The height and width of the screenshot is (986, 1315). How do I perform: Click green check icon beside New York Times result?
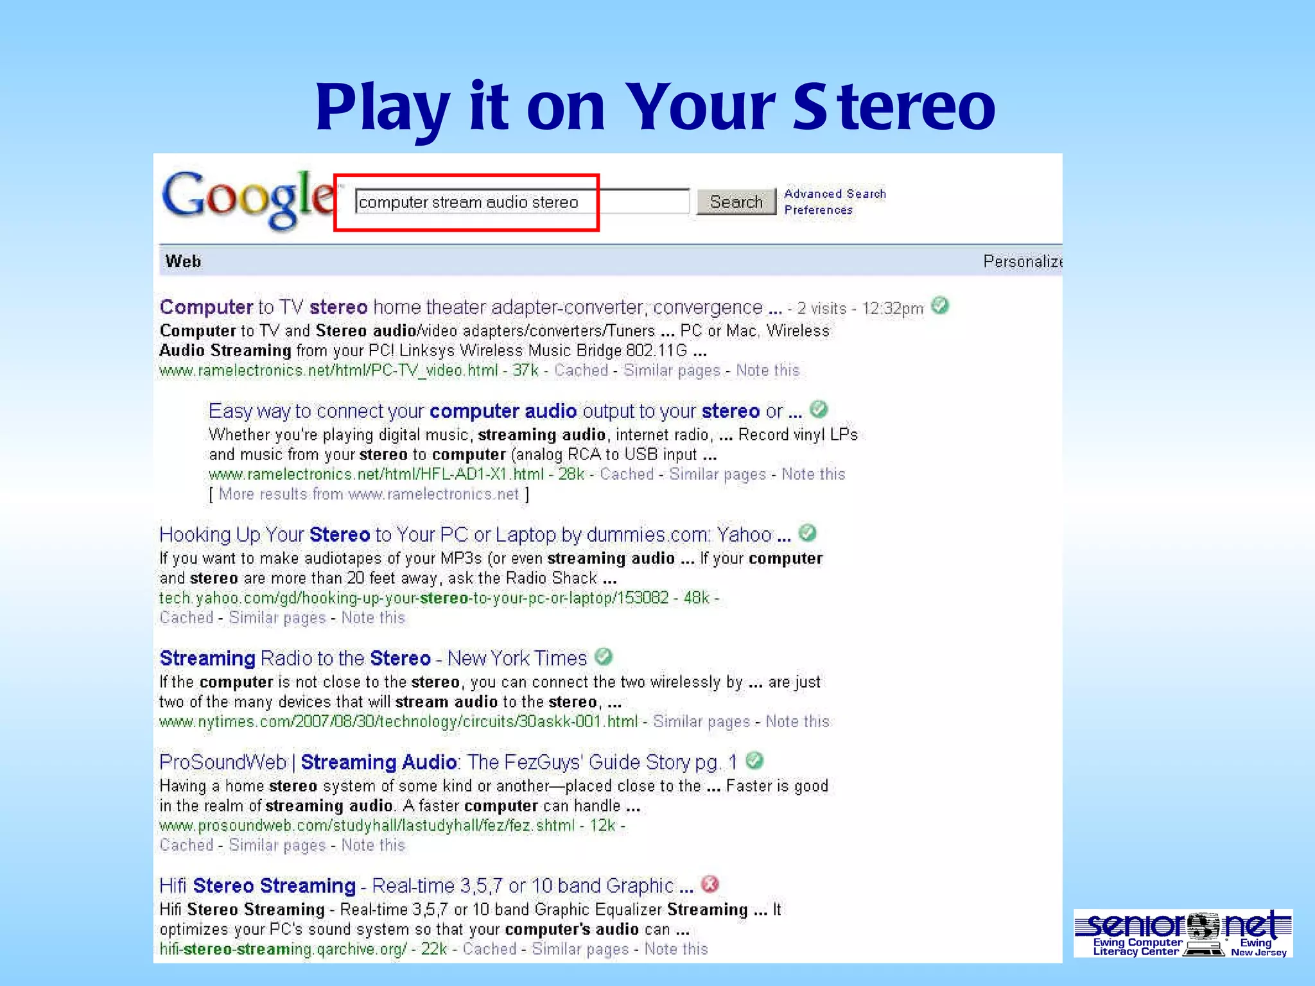604,657
